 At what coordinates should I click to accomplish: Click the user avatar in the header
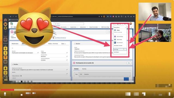[x=131, y=23]
